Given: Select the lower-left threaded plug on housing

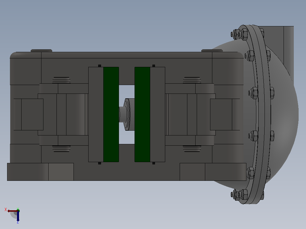Looking at the screenshot, I should coord(61,149).
